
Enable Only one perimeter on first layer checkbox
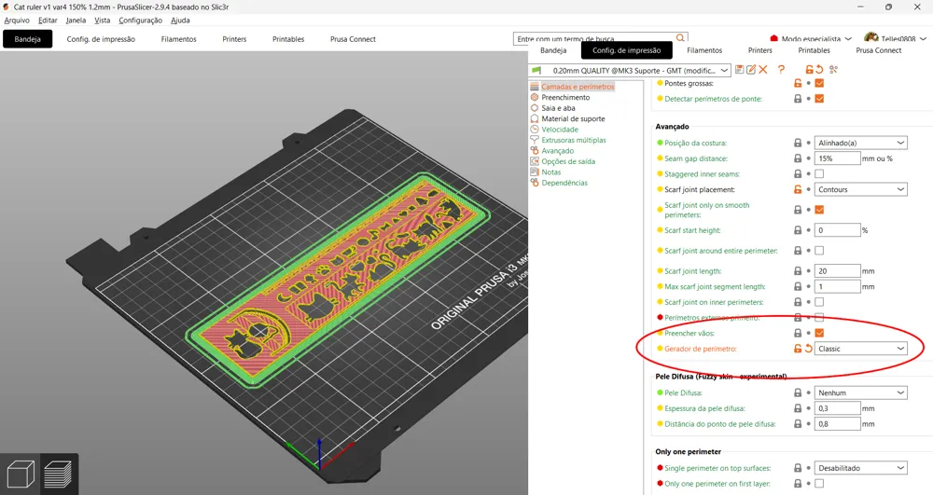click(x=819, y=484)
